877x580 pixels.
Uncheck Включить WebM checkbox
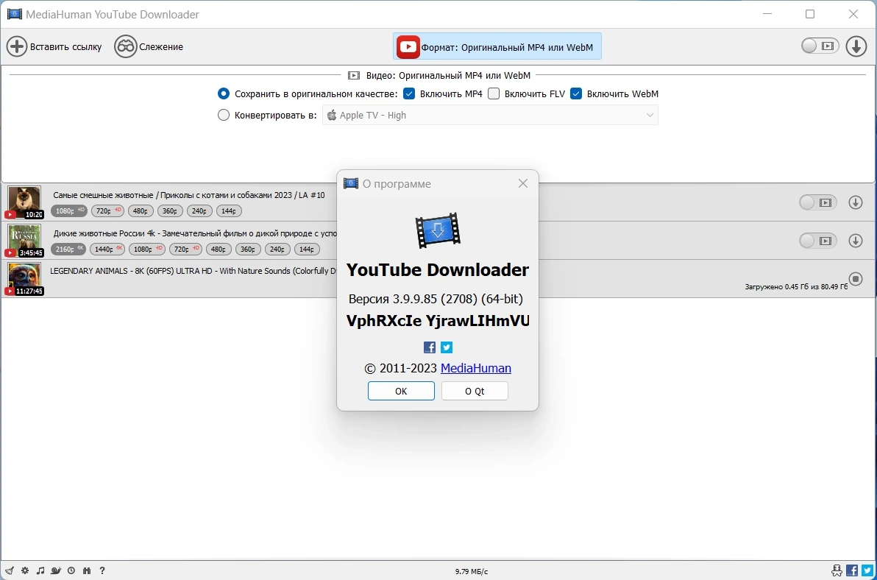click(576, 93)
